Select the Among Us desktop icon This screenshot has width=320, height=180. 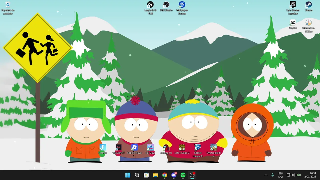coord(166,149)
